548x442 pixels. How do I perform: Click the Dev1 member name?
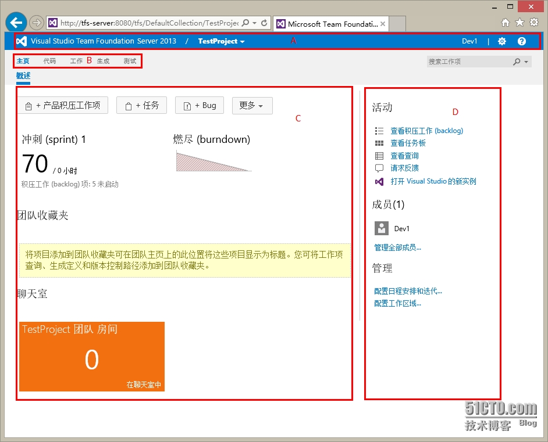coord(402,229)
